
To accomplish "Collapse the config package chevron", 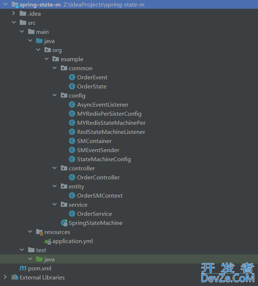I will point(55,96).
